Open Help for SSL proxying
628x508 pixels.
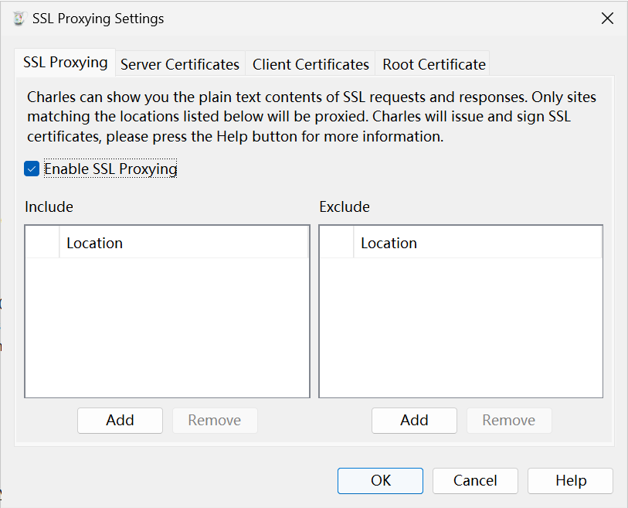tap(571, 480)
